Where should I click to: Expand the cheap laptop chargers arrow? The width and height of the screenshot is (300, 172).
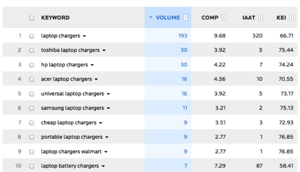coord(100,123)
